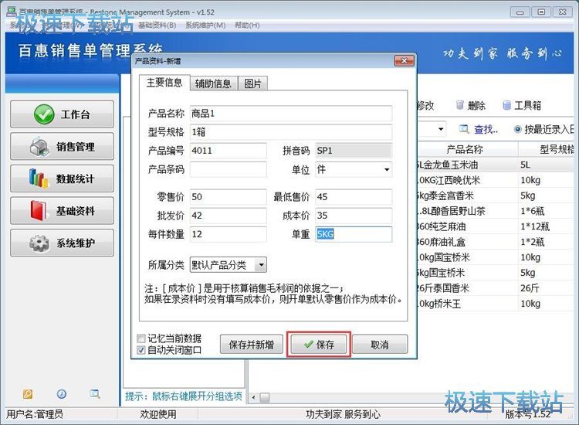This screenshot has height=425, width=579.
Task: Click the monitor search icon at sidebar bottom
Action: tap(95, 394)
